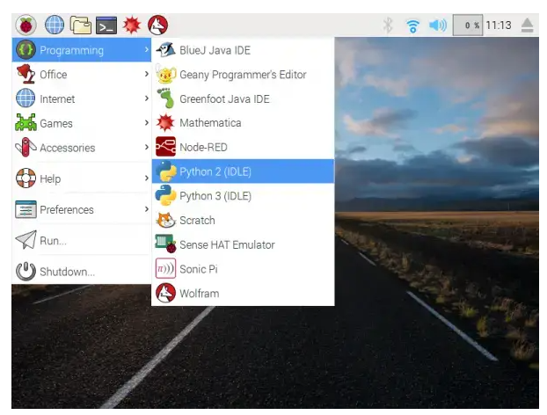Image resolution: width=547 pixels, height=415 pixels.
Task: Expand the Help submenu arrow
Action: click(147, 178)
